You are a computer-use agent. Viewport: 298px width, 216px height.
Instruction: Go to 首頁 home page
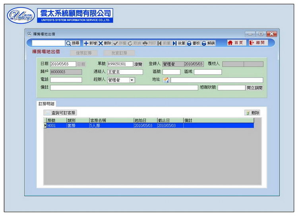pyautogui.click(x=236, y=43)
